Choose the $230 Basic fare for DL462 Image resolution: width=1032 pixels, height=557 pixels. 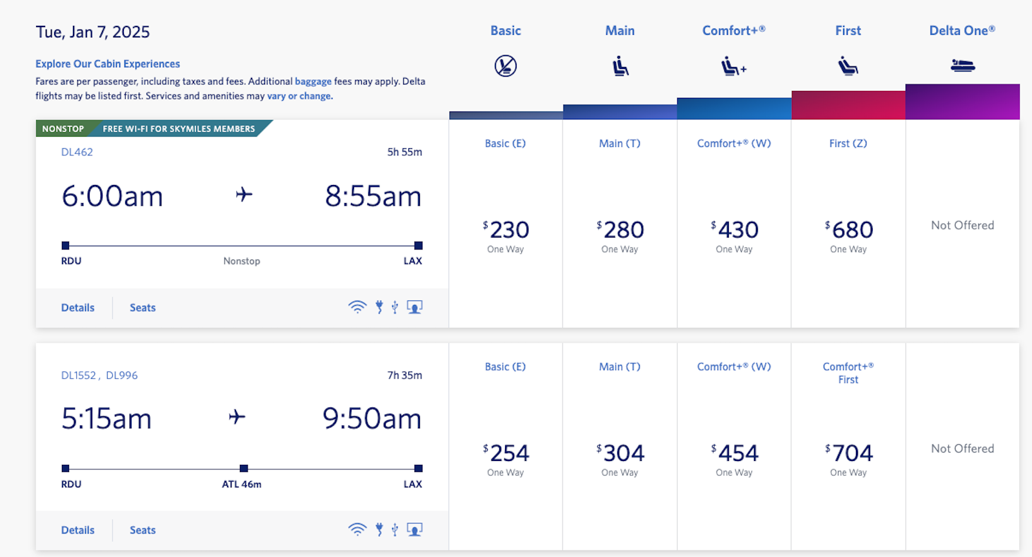click(x=506, y=231)
